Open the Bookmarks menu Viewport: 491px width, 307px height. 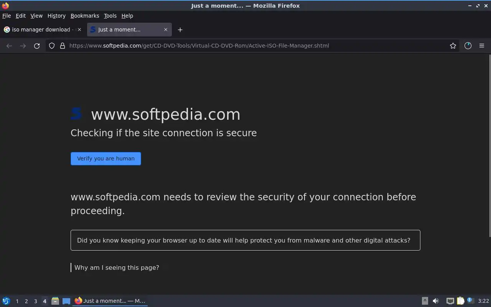85,16
